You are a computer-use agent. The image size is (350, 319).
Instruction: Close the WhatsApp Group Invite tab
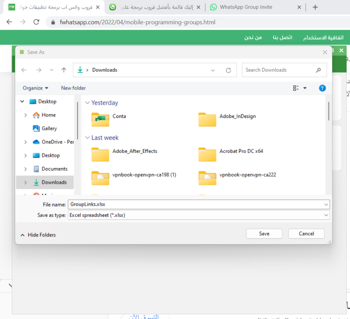click(299, 8)
